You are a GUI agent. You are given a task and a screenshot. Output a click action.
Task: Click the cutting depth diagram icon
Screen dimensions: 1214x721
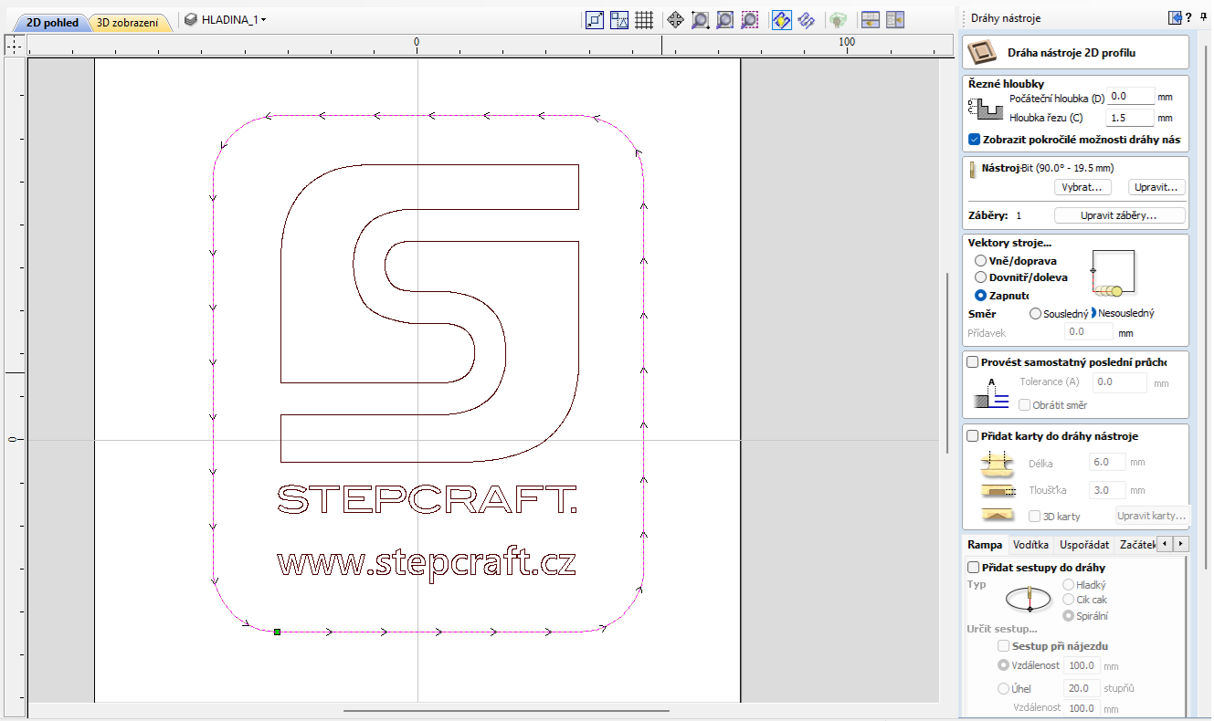(985, 108)
